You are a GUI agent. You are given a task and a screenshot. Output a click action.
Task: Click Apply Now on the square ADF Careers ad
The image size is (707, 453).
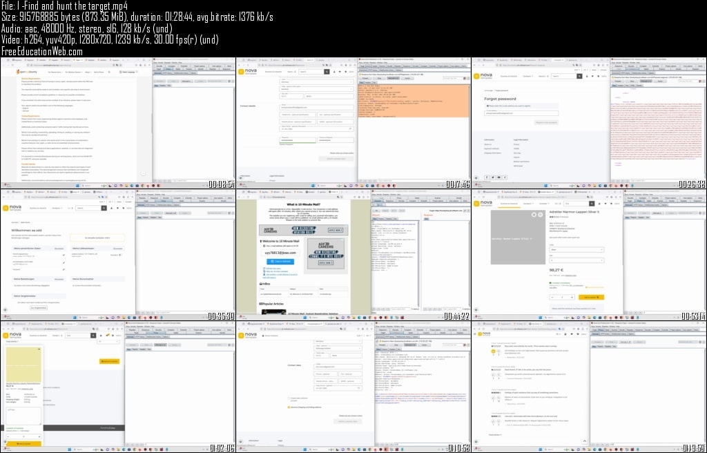pos(325,262)
